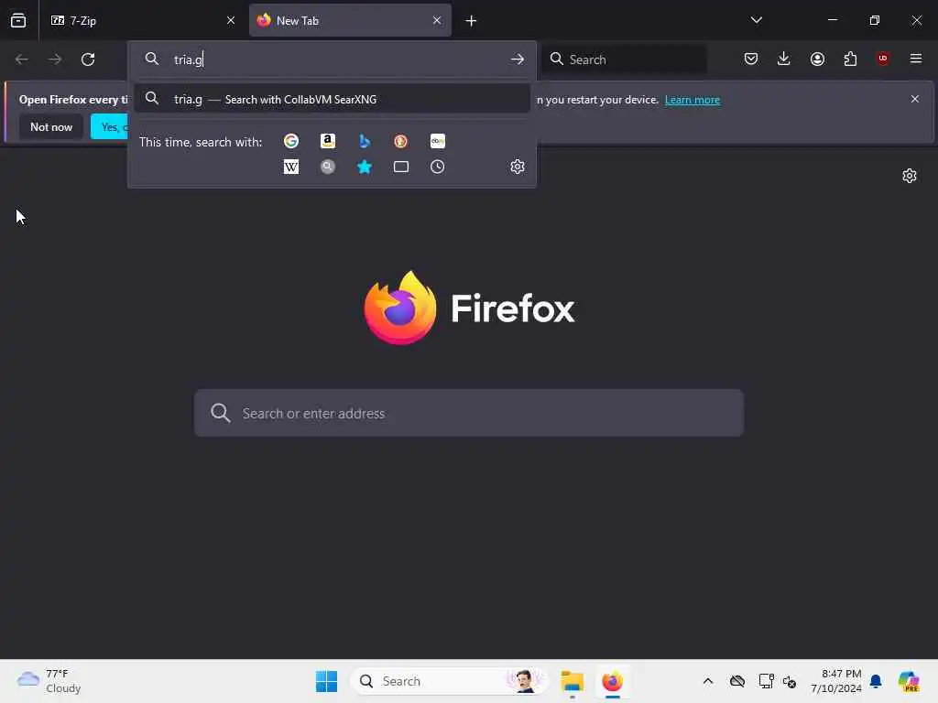
Task: Open the Extensions panel
Action: point(850,59)
